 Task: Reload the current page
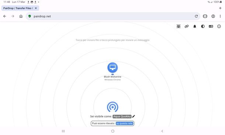pos(196,16)
